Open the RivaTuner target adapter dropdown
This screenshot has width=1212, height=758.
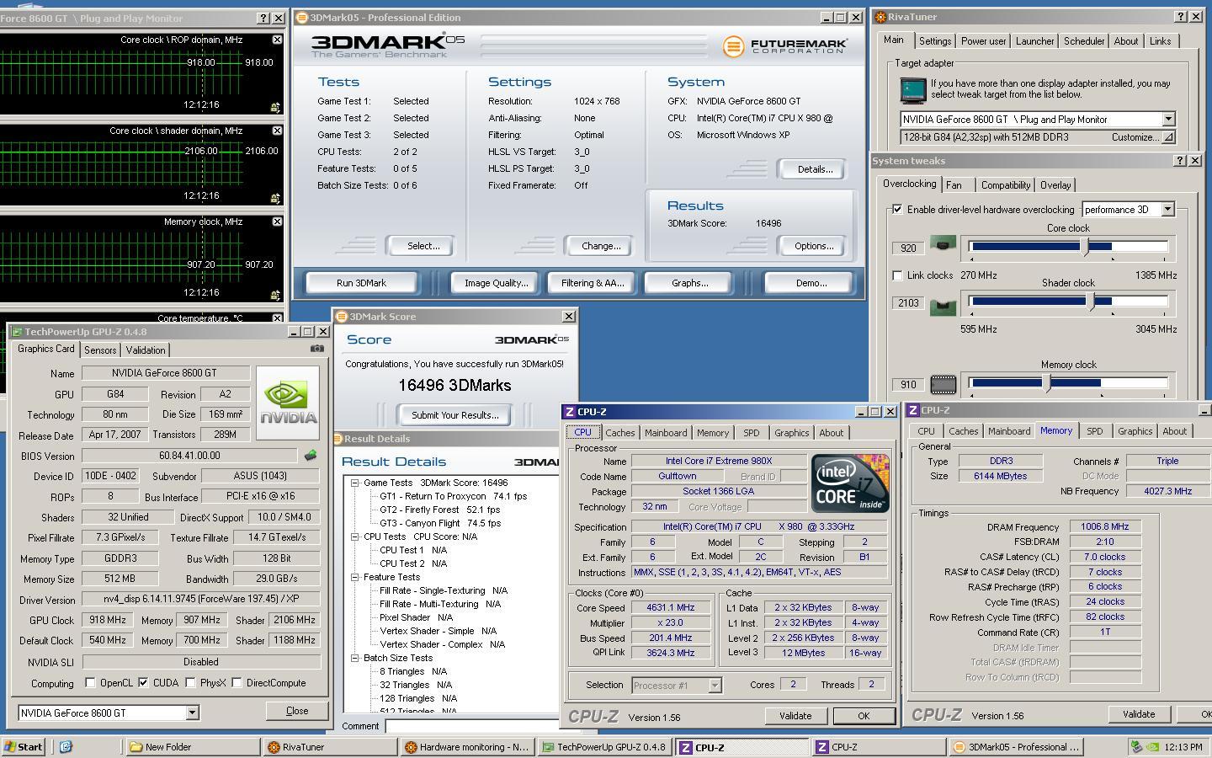pyautogui.click(x=1168, y=120)
